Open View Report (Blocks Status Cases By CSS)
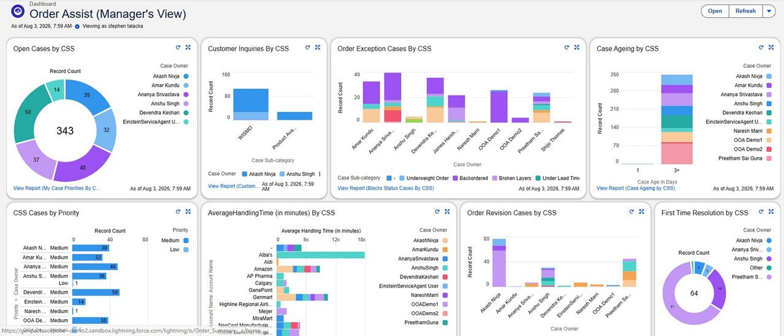 coord(386,189)
